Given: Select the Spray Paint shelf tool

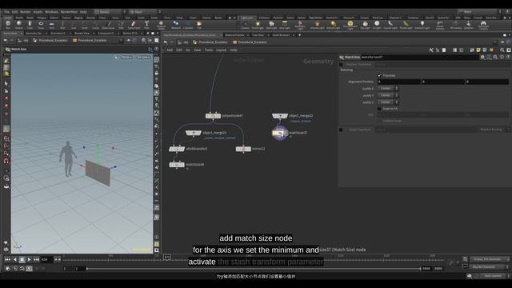Looking at the screenshot, I should click(134, 25).
